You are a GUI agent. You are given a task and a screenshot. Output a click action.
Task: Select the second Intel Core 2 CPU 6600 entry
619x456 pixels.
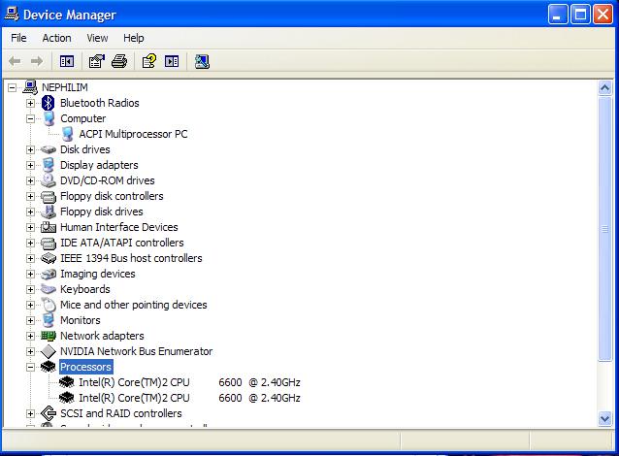tap(189, 398)
